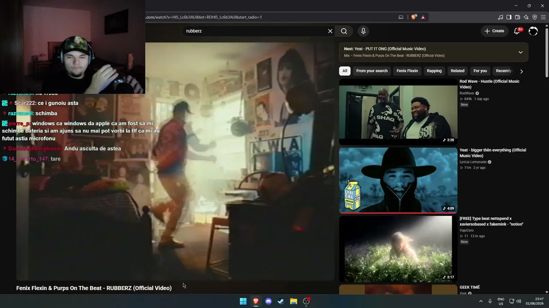Open Leo AI sparkle icon
The image size is (549, 308).
click(526, 17)
